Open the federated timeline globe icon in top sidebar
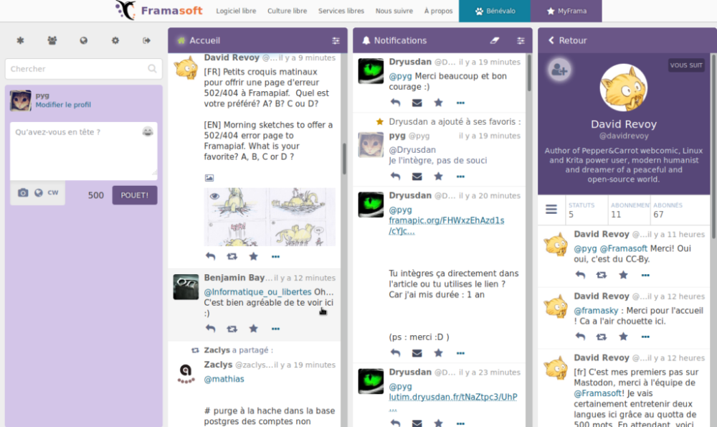Viewport: 717px width, 427px height. pos(83,41)
